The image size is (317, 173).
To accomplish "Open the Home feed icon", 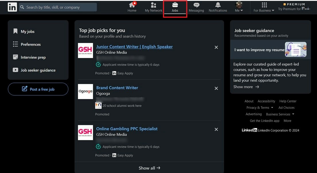I will click(132, 5).
